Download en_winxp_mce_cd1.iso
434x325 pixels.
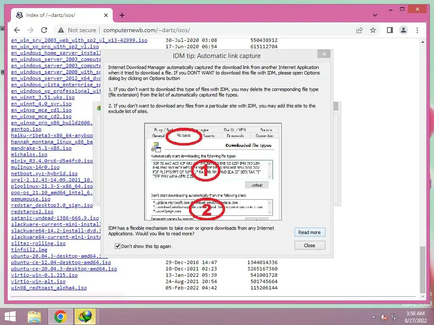pos(41,110)
